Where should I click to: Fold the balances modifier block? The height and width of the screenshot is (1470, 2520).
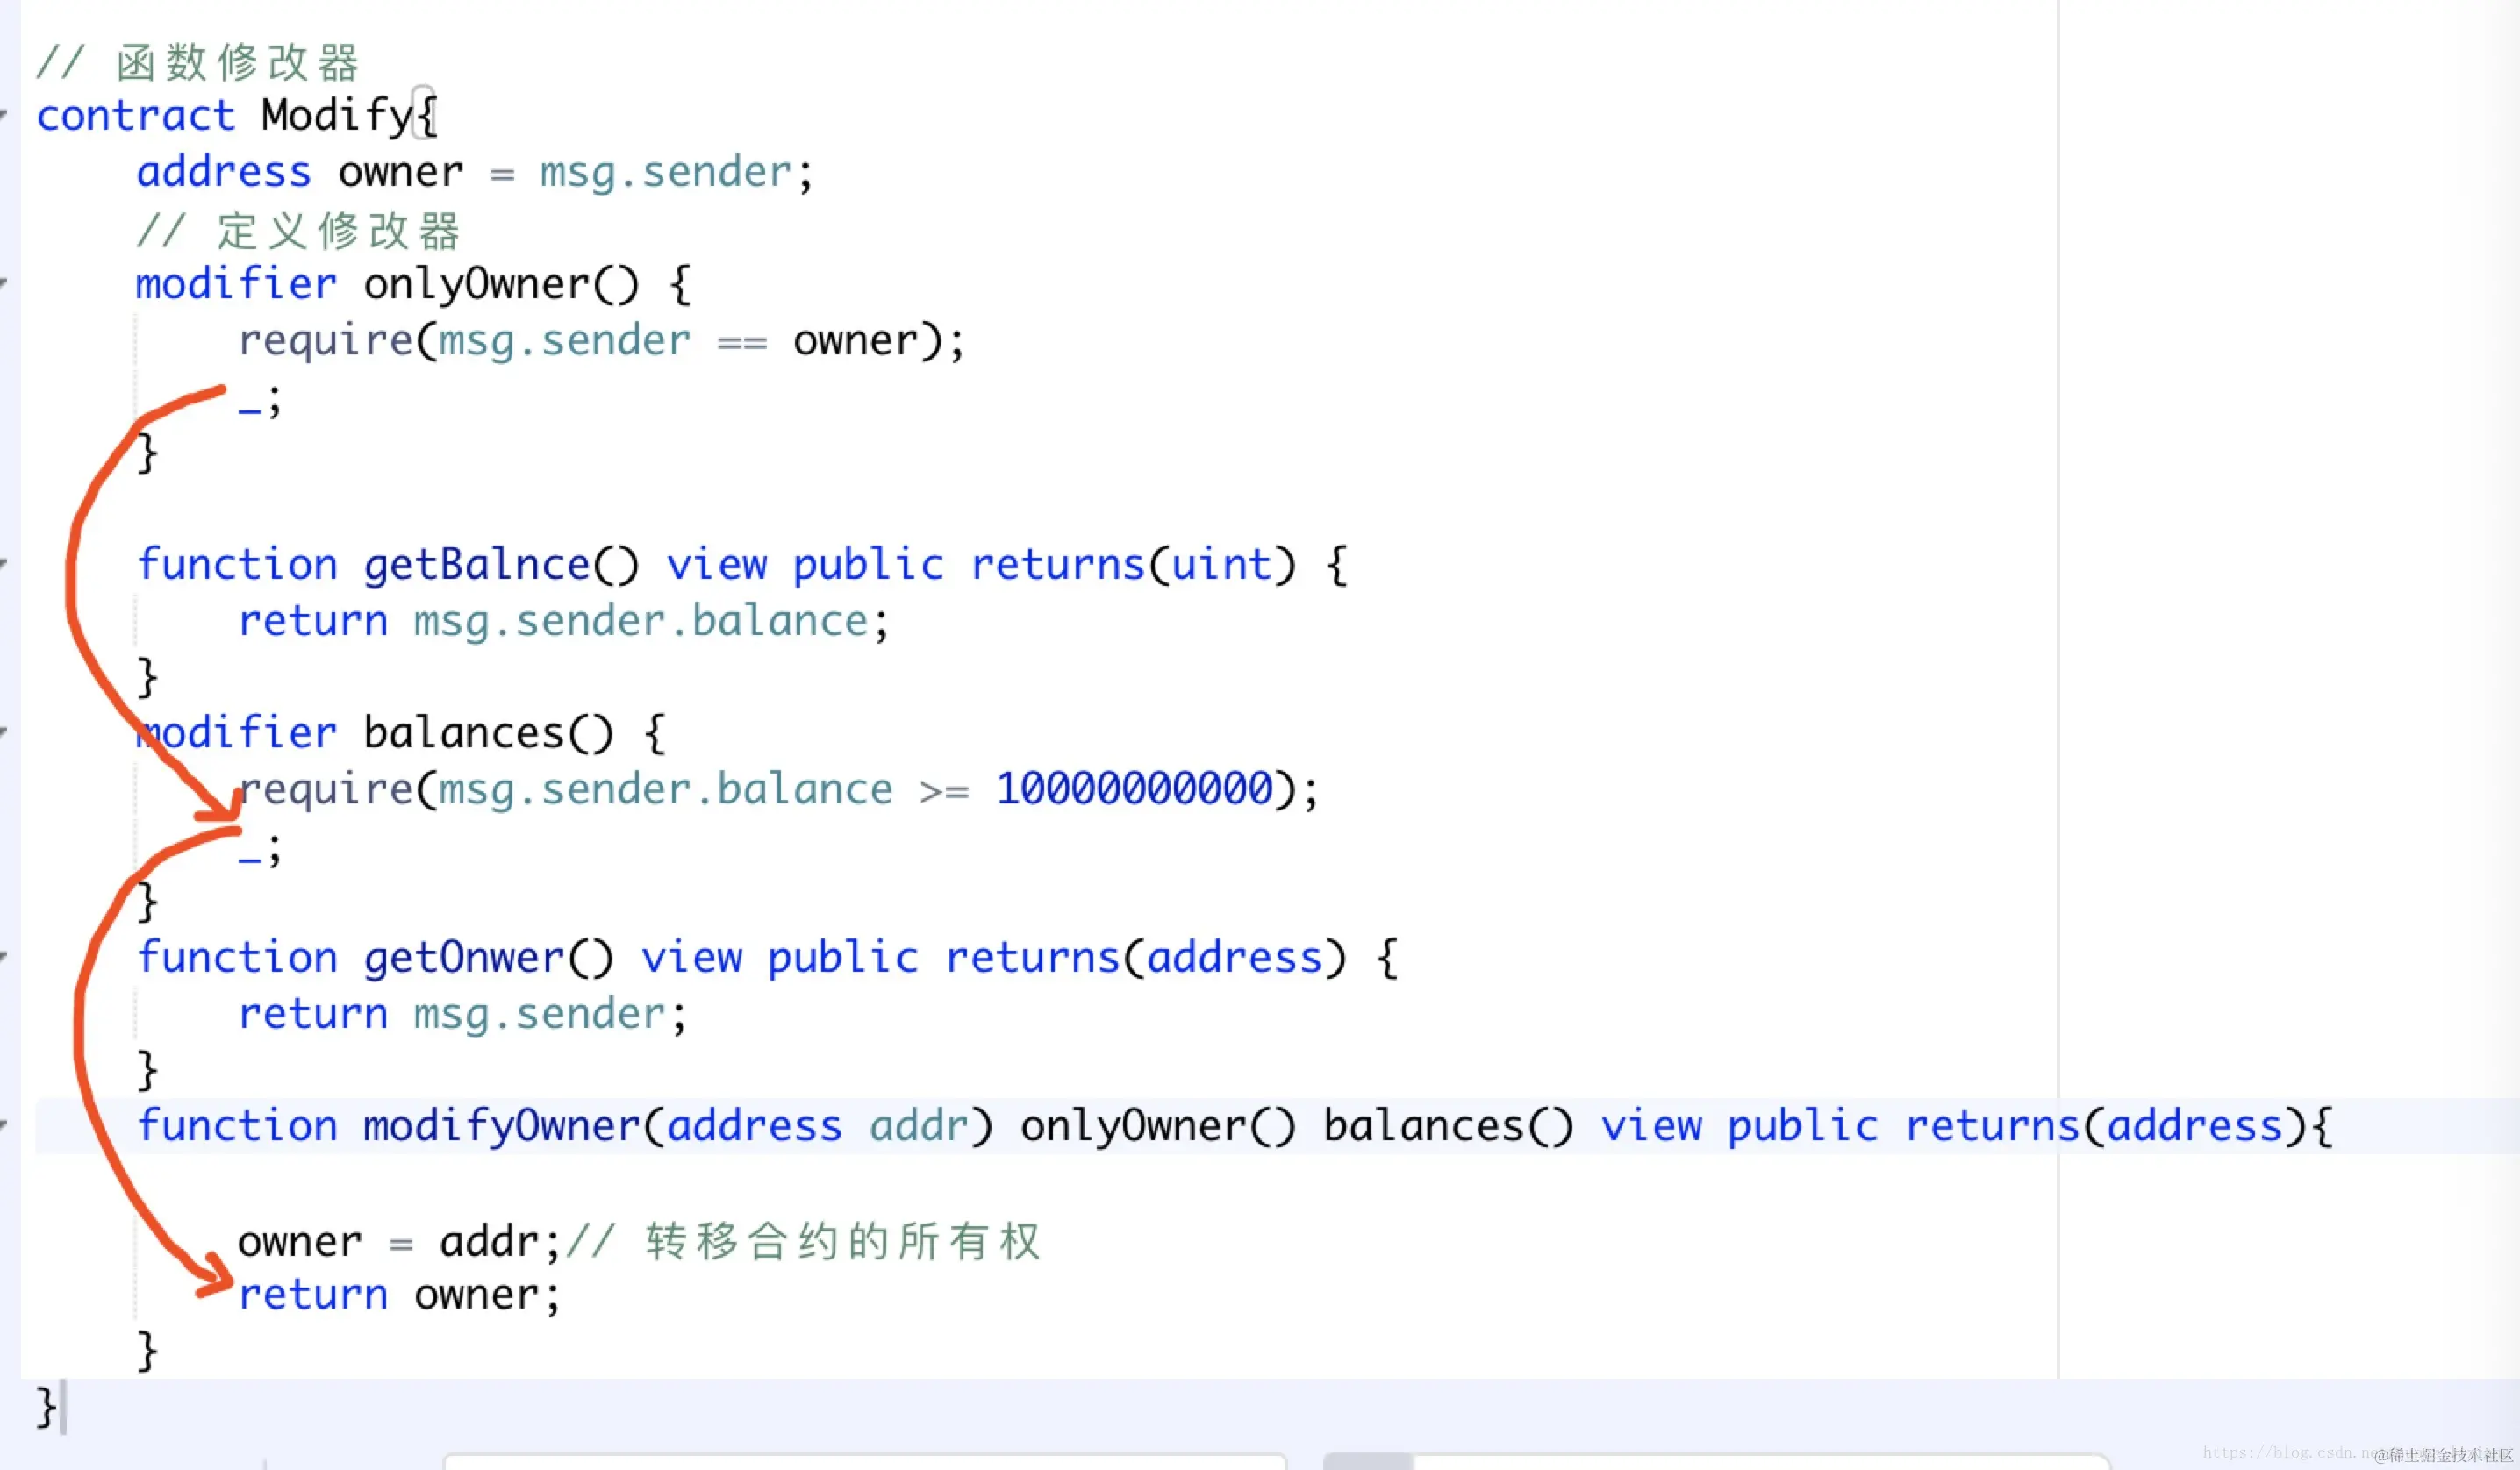click(x=4, y=732)
